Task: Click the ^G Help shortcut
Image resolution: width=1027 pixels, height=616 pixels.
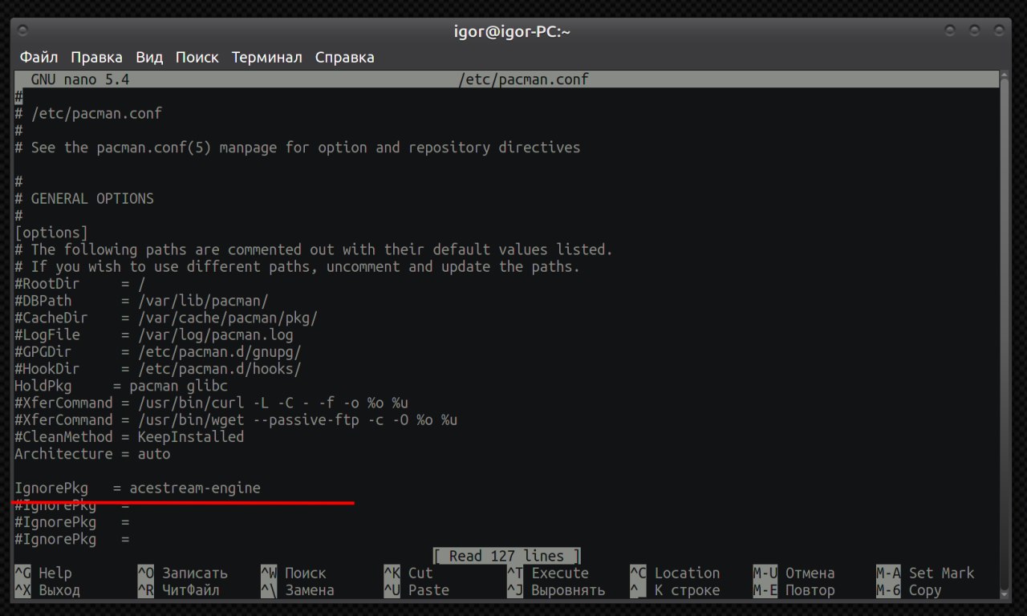Action: [43, 573]
